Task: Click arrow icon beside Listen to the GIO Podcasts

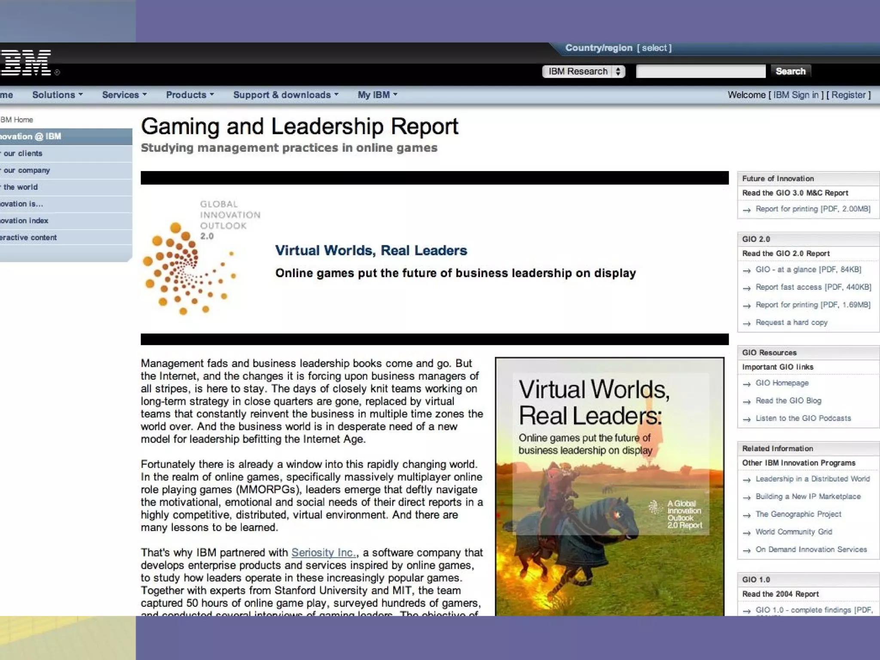Action: tap(747, 419)
